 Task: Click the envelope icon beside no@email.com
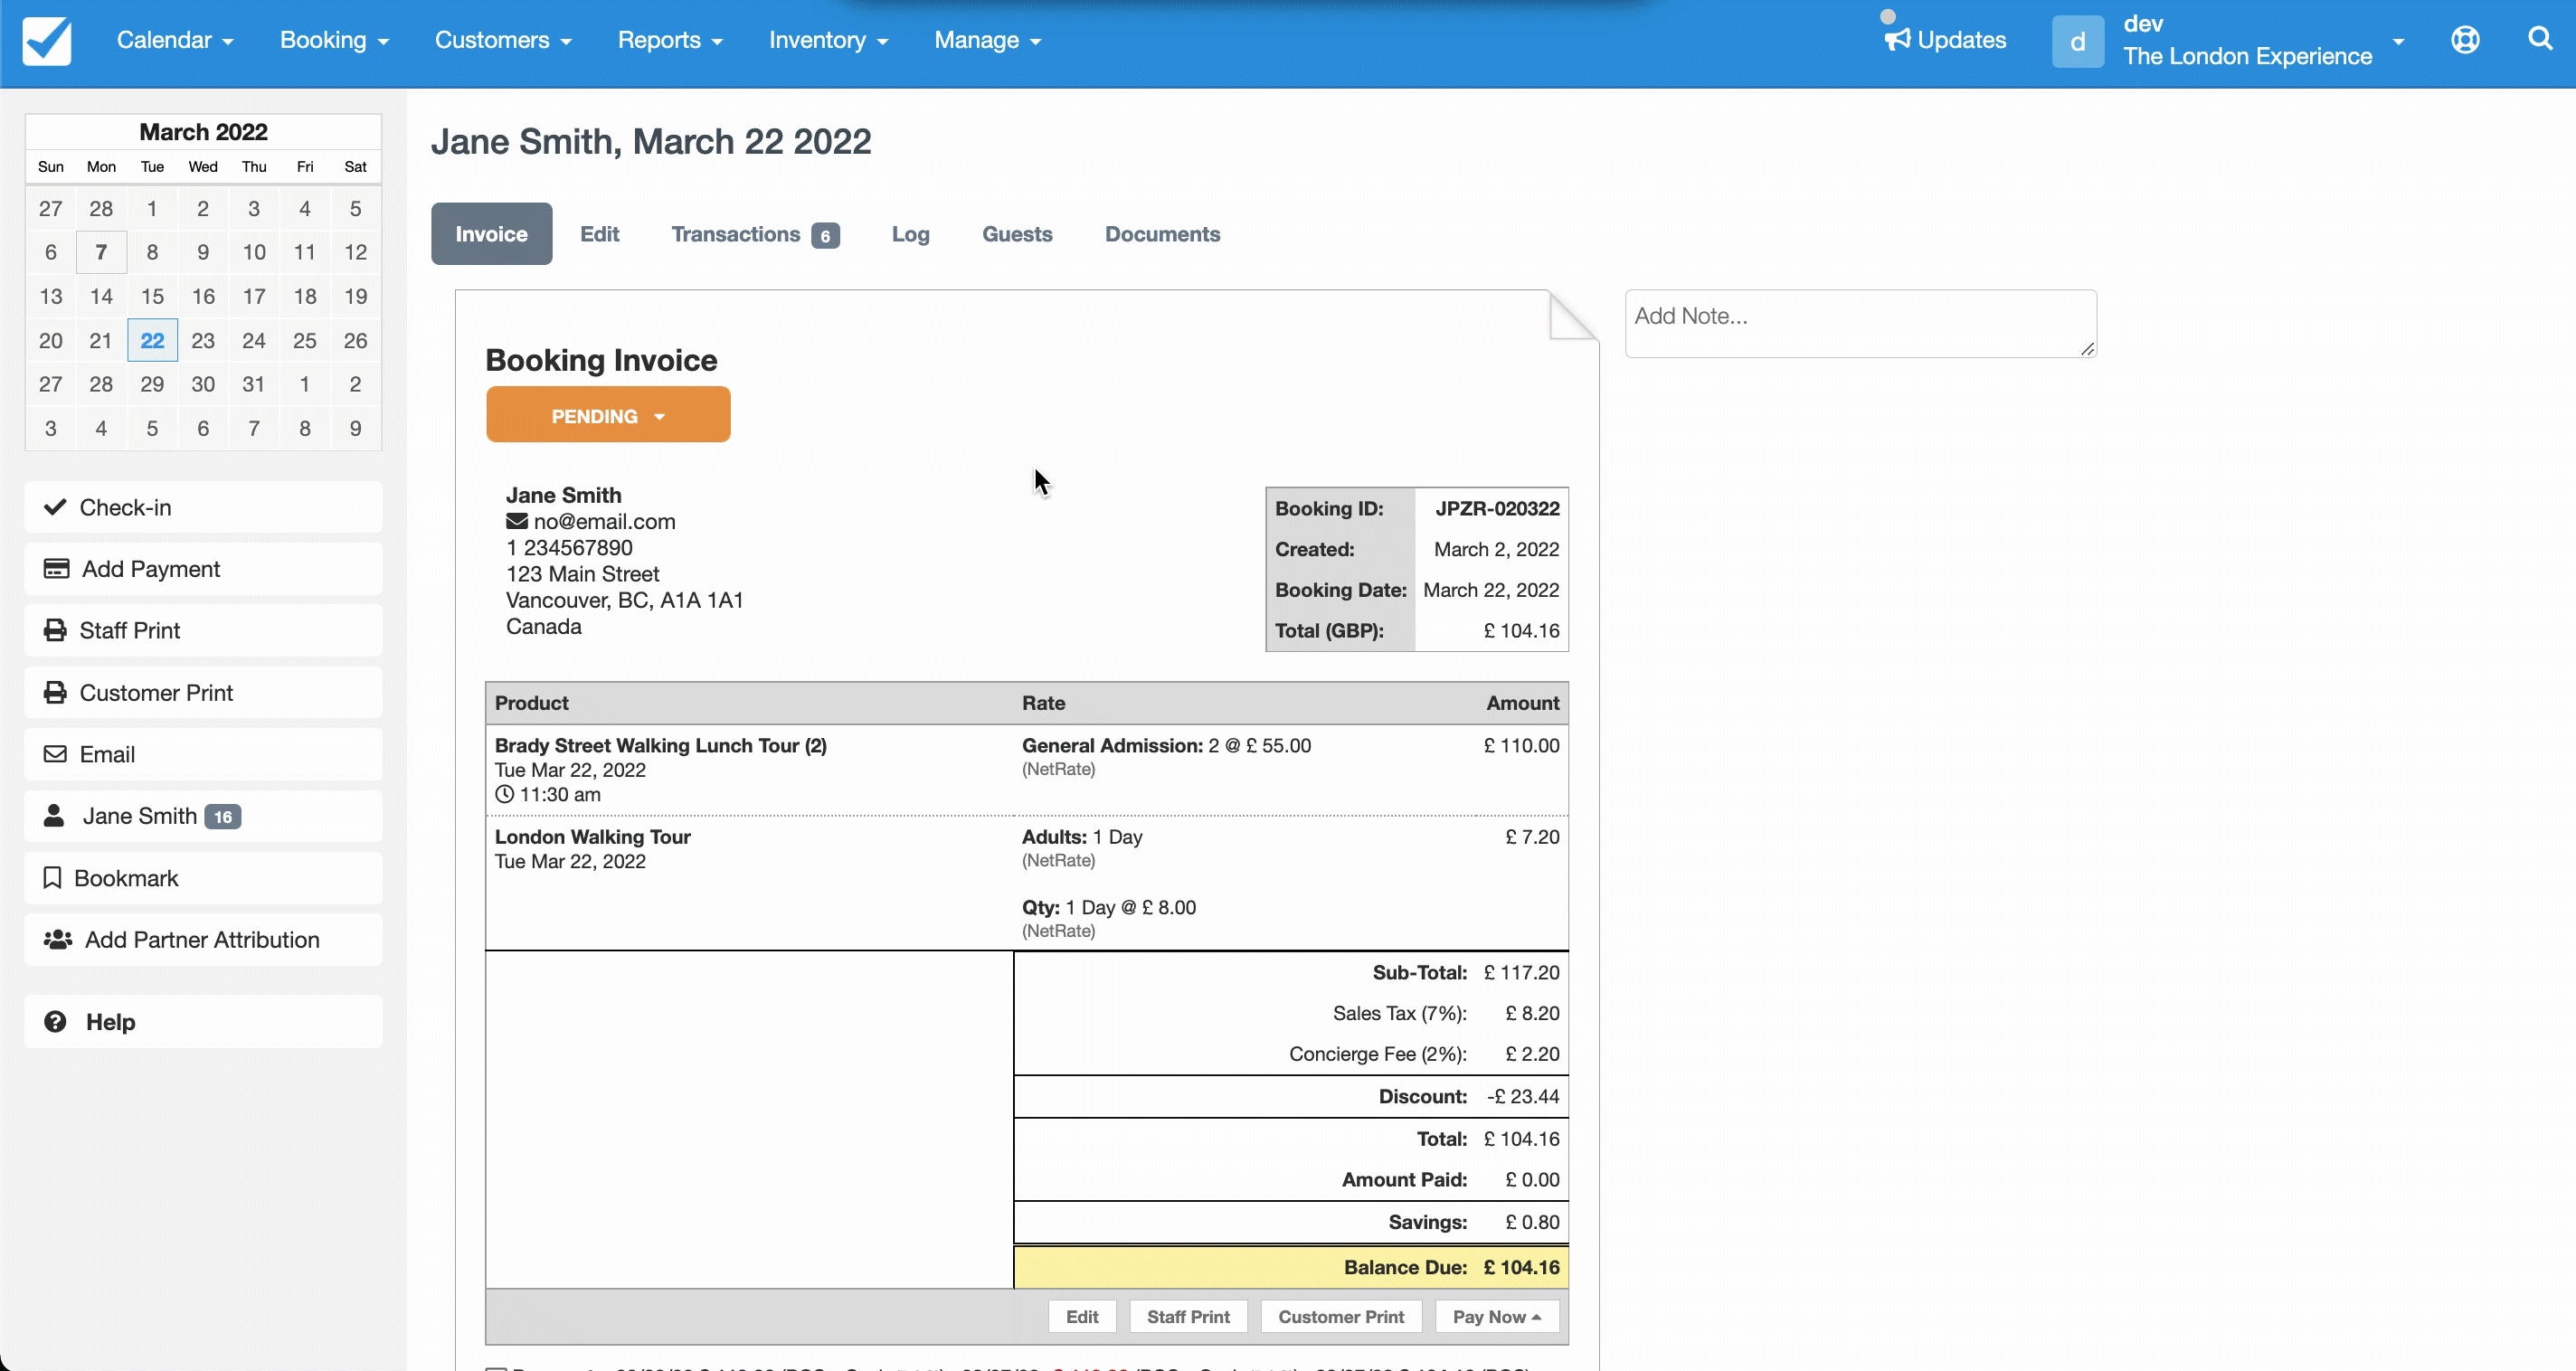[x=516, y=521]
